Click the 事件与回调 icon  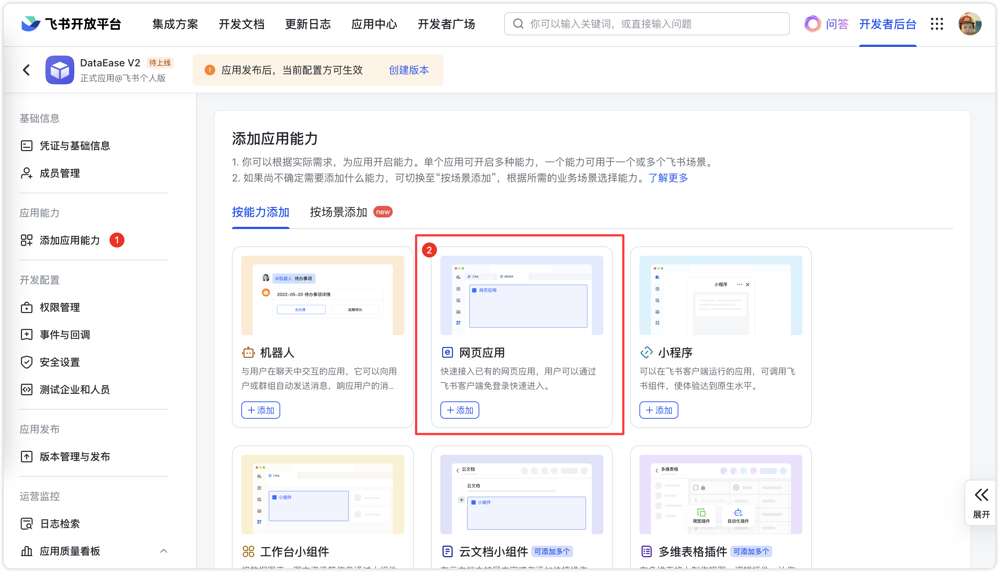point(26,335)
